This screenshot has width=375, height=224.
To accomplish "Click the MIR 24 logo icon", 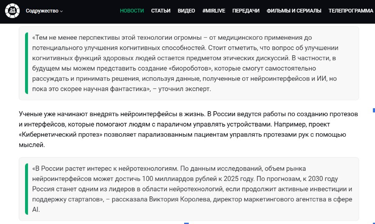I will pyautogui.click(x=12, y=11).
